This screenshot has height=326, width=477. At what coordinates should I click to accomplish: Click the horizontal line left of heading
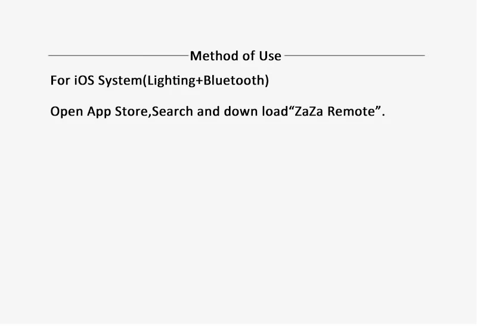pos(118,55)
